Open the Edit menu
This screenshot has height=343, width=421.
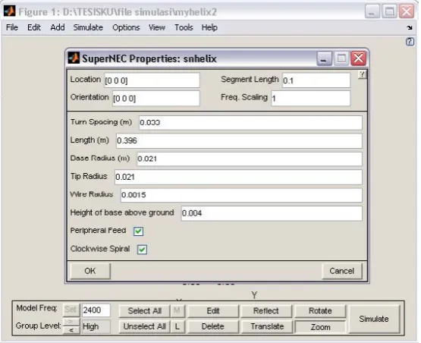pyautogui.click(x=34, y=27)
